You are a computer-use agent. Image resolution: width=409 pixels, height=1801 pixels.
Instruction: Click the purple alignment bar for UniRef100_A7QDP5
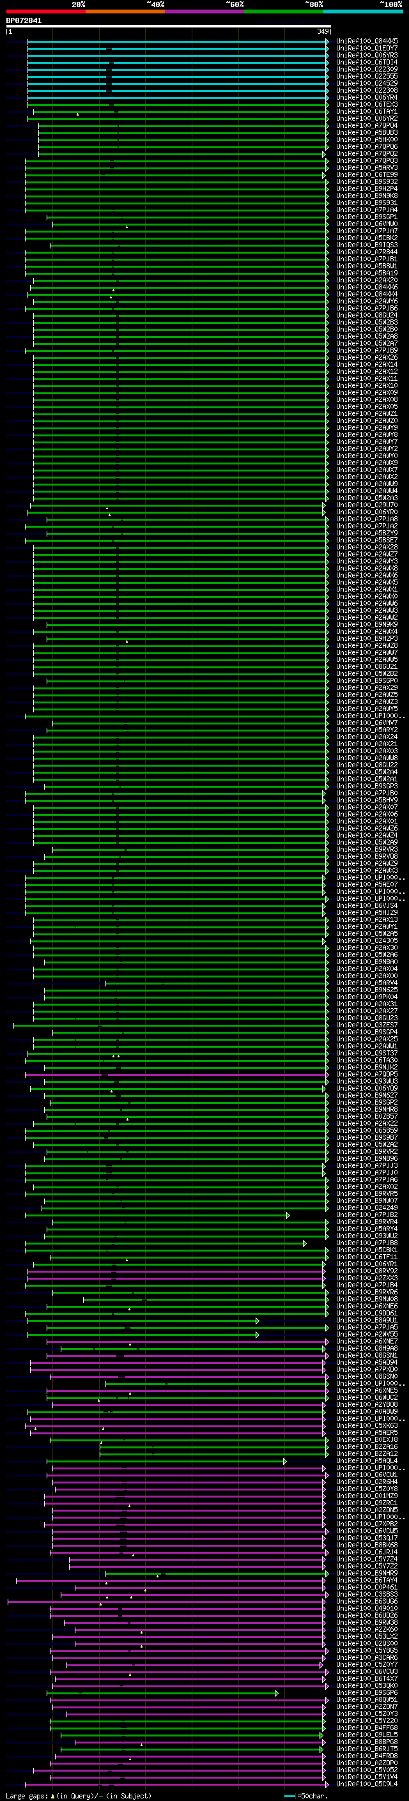click(176, 1074)
